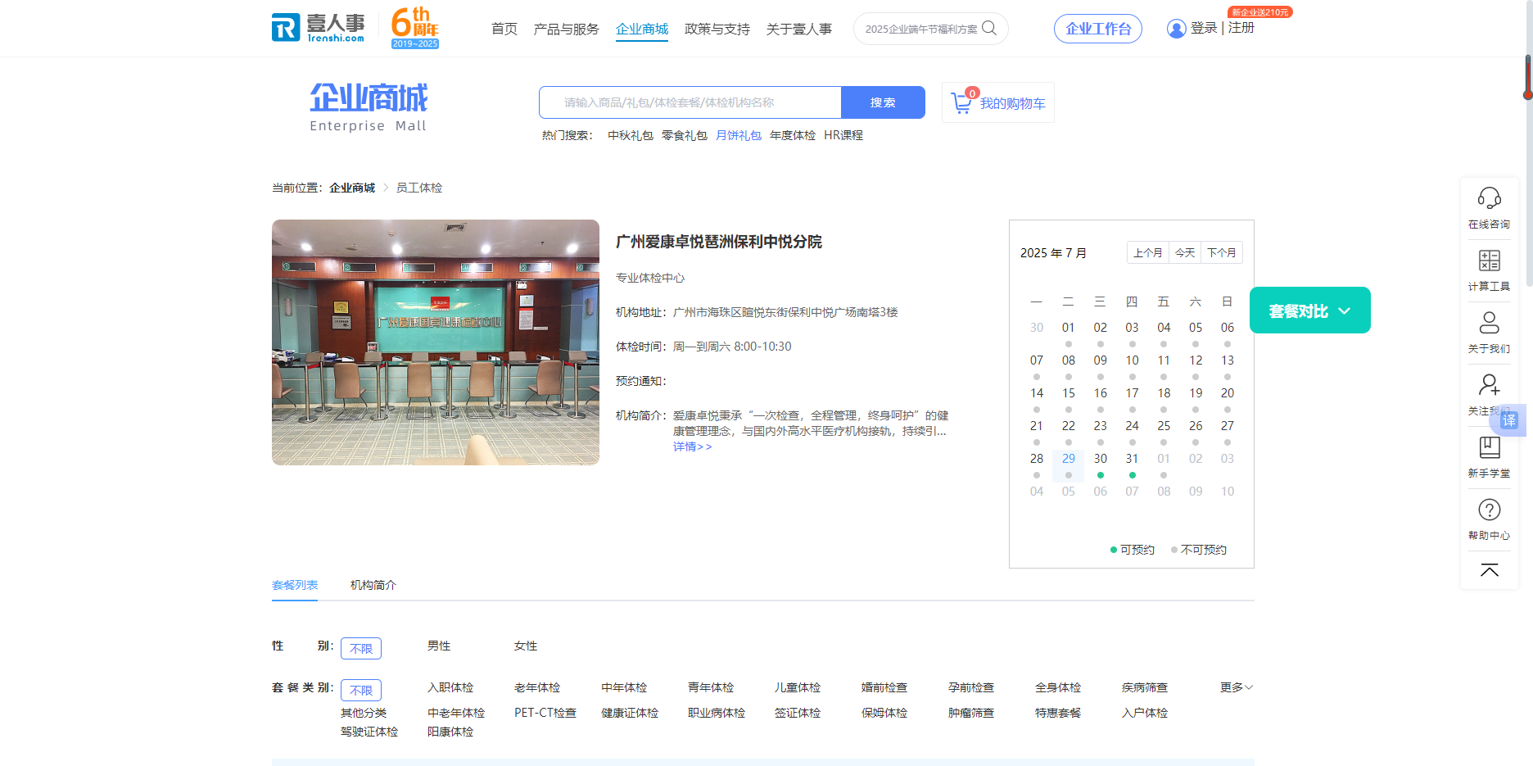Open 关于壹人事 menu

tap(799, 29)
